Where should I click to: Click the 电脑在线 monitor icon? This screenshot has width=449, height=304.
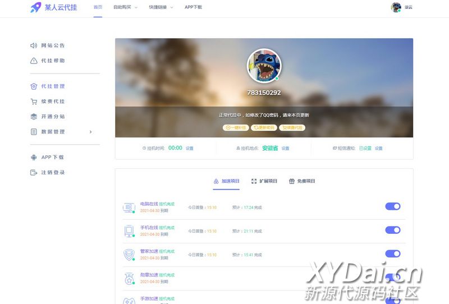coord(129,207)
